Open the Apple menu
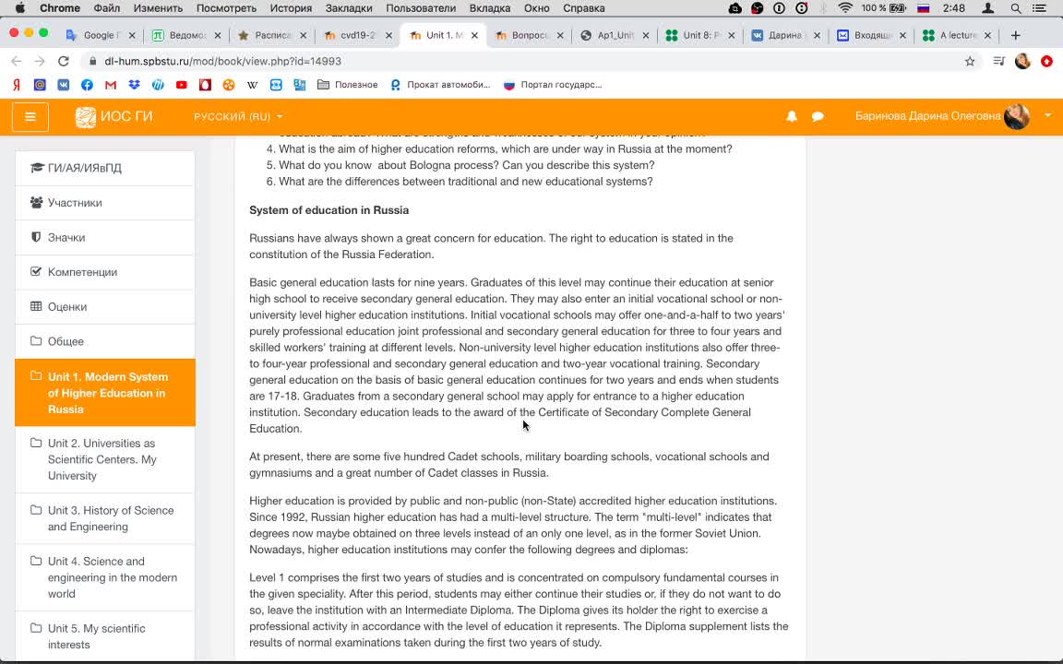 (x=19, y=8)
